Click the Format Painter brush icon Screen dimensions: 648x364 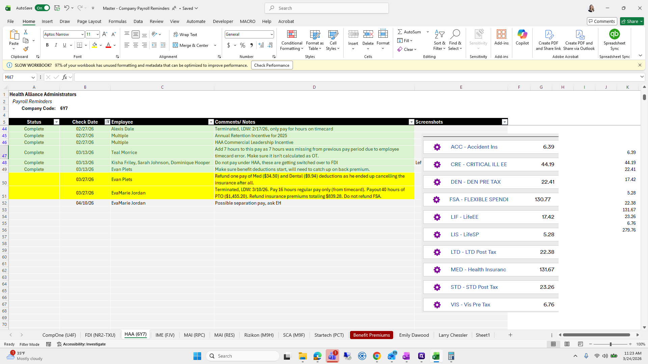[26, 49]
